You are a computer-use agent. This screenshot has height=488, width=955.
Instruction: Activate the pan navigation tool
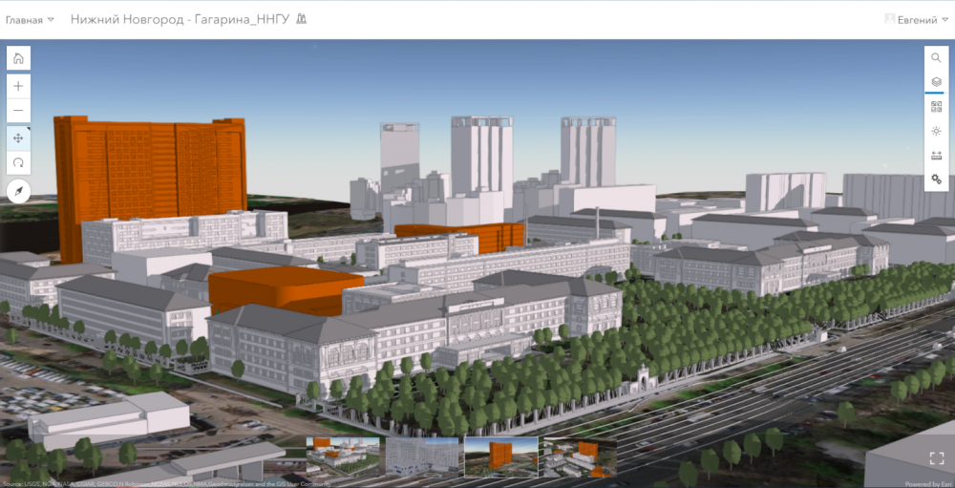click(18, 138)
